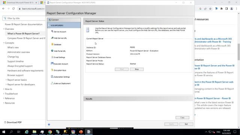Viewport: 240px width, 135px height.
Task: Toggle the browser side panel icon
Action: pos(226,9)
